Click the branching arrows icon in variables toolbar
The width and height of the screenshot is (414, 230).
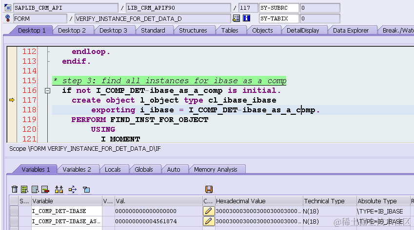click(72, 189)
